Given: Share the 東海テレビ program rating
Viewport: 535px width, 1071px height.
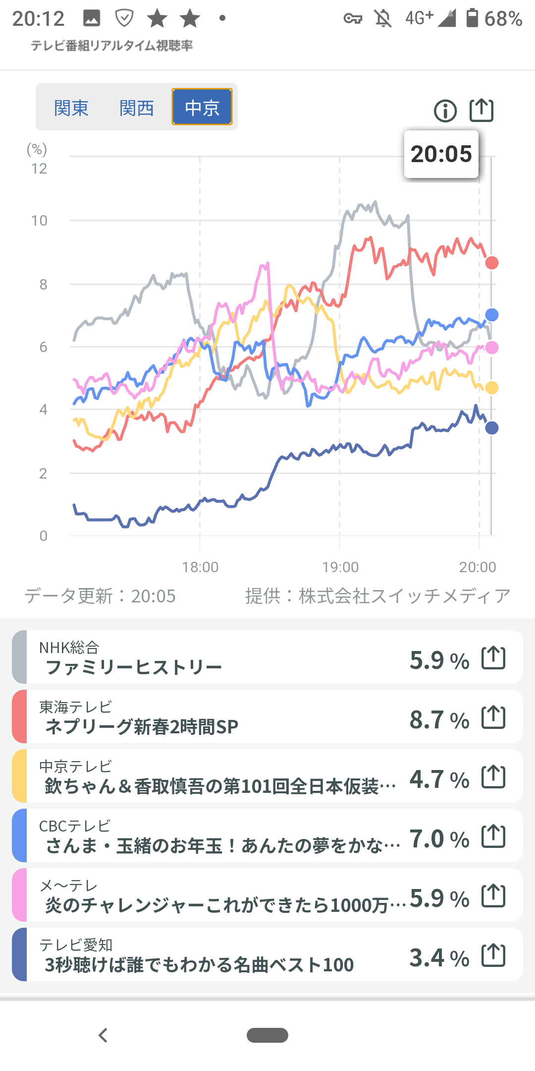Looking at the screenshot, I should 493,718.
